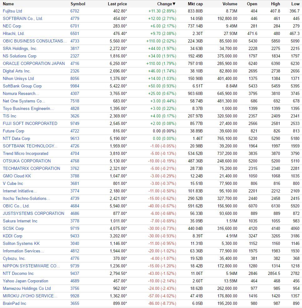Open Sakura Internet Inc link
This screenshot has width=302, height=308.
coord(20,221)
